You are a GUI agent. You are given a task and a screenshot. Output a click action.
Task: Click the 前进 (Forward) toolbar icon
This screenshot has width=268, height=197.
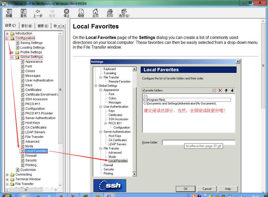pyautogui.click(x=52, y=13)
